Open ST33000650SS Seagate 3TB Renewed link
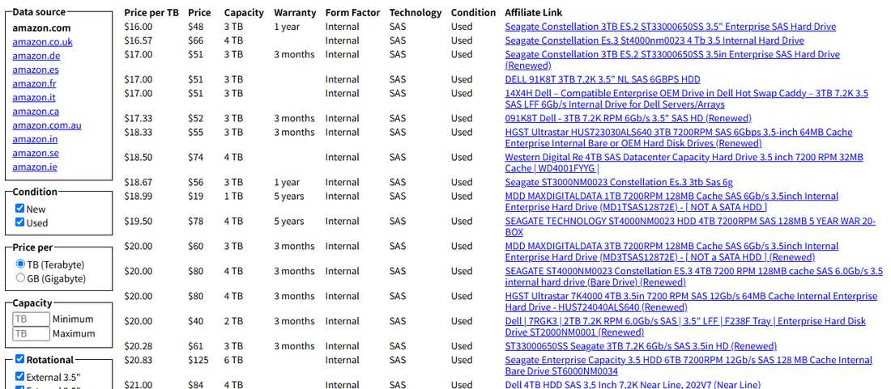 click(x=641, y=346)
